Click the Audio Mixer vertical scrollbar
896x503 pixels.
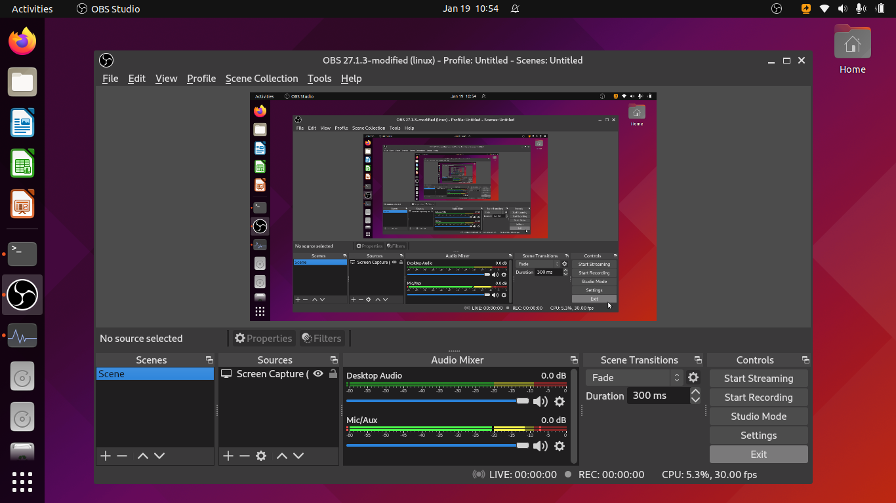[575, 416]
